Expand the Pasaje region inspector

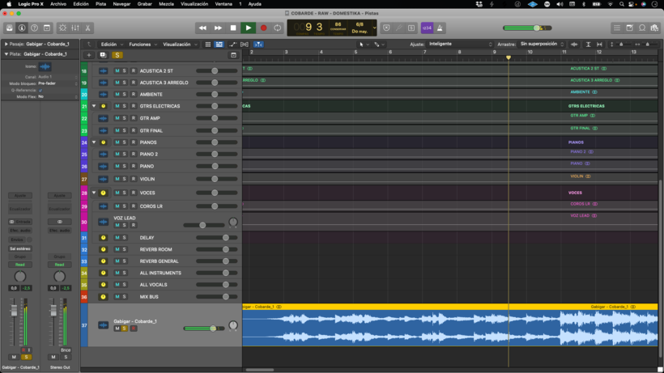6,44
